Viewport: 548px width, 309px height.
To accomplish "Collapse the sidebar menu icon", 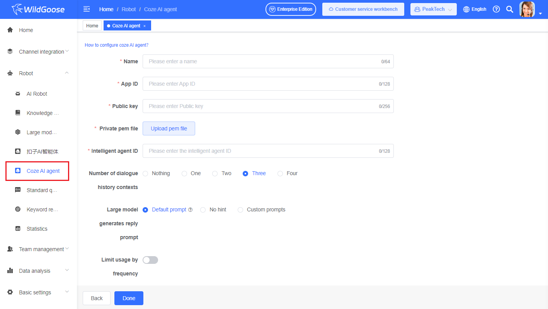I will coord(87,9).
